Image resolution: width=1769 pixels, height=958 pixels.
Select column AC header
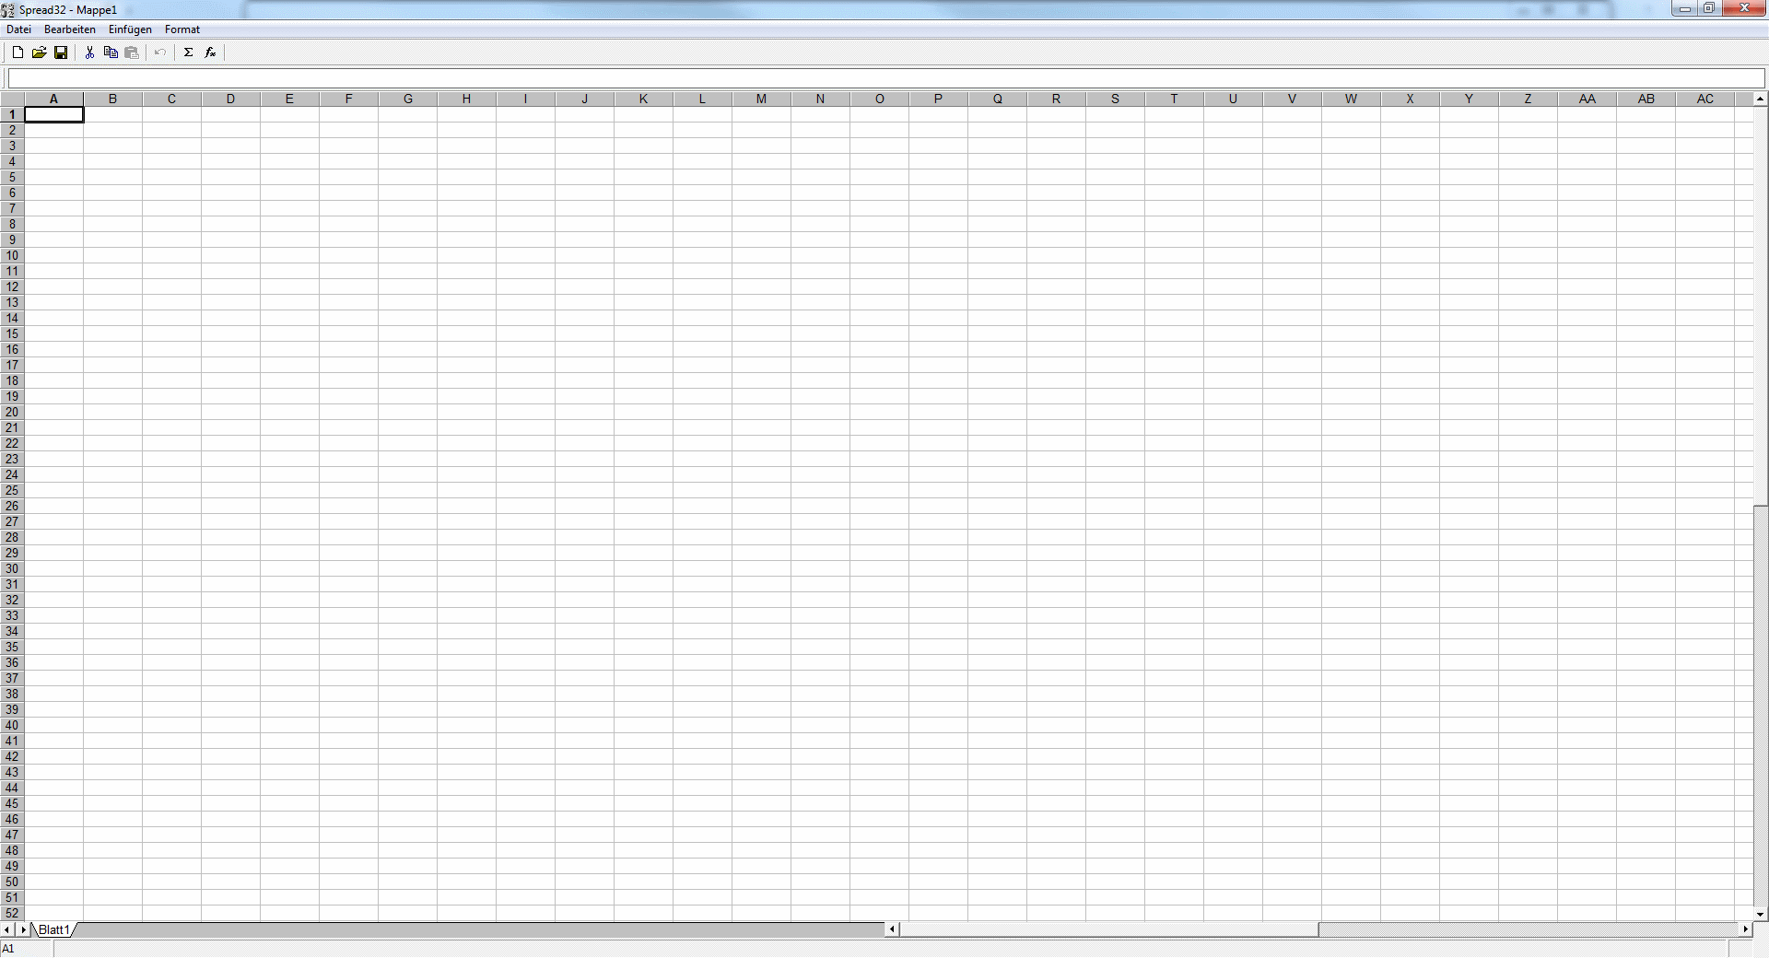tap(1705, 99)
